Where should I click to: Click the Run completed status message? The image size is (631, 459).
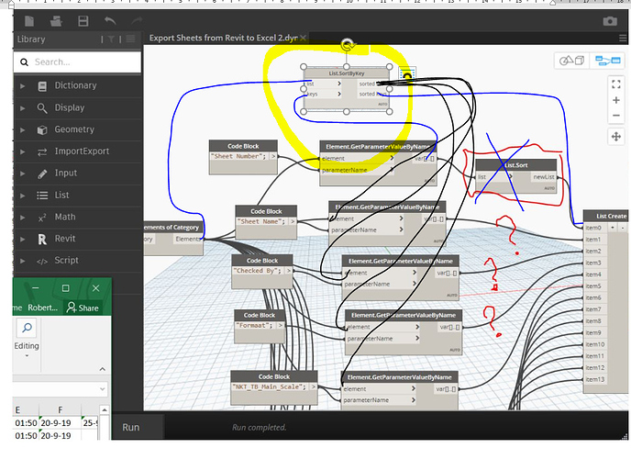coord(260,427)
